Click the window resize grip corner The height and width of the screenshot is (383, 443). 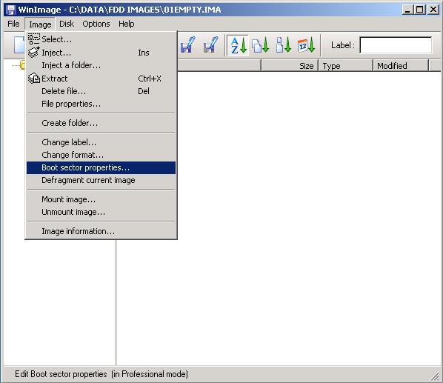pyautogui.click(x=434, y=376)
